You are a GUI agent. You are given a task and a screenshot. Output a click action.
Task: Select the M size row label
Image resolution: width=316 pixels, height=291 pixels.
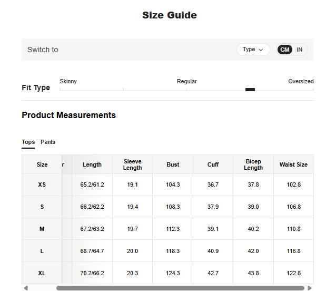point(42,229)
